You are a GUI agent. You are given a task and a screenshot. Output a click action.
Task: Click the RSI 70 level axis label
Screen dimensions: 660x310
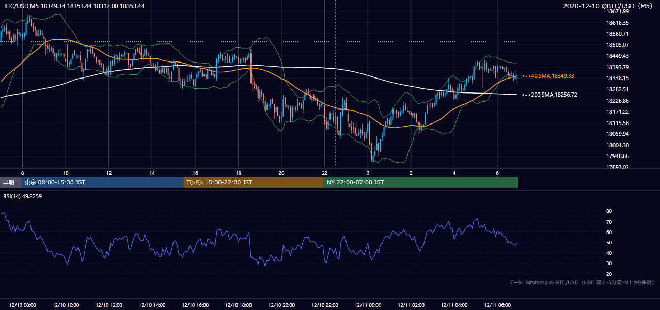point(609,222)
